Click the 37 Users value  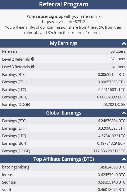tap(118, 59)
